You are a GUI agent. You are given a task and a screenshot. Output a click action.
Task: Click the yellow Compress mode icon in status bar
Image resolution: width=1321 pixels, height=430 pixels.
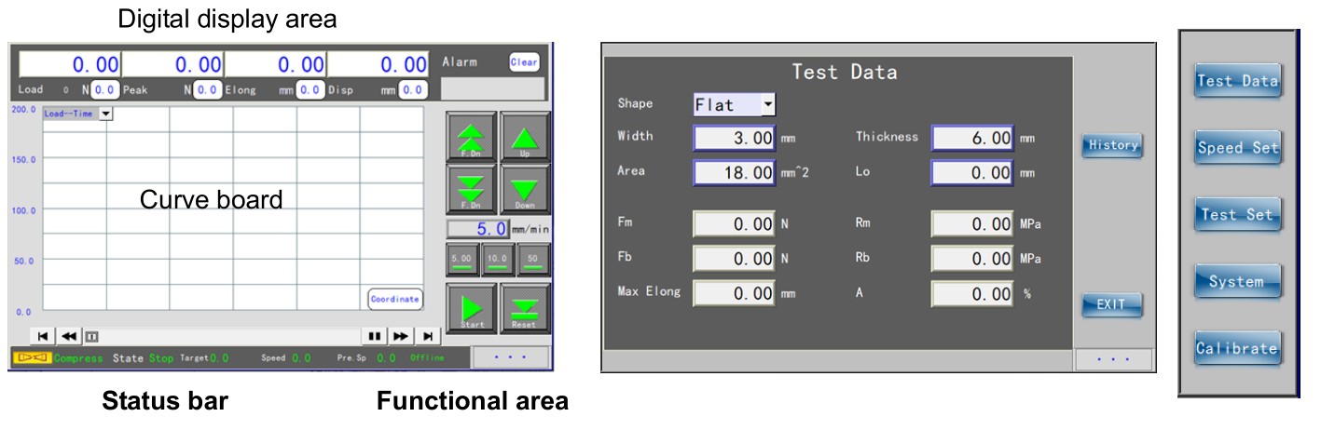click(31, 357)
